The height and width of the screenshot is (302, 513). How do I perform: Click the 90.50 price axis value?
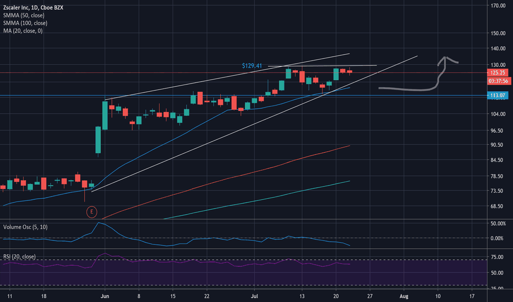pos(497,145)
